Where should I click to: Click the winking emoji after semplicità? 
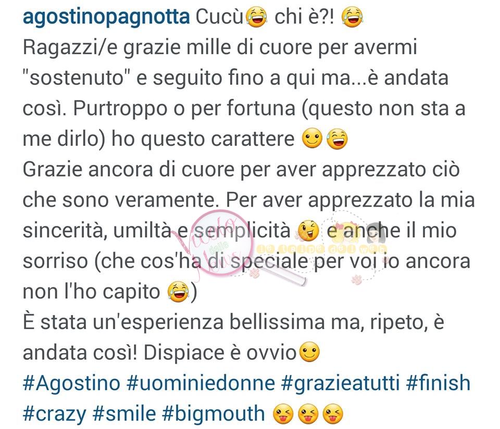308,231
